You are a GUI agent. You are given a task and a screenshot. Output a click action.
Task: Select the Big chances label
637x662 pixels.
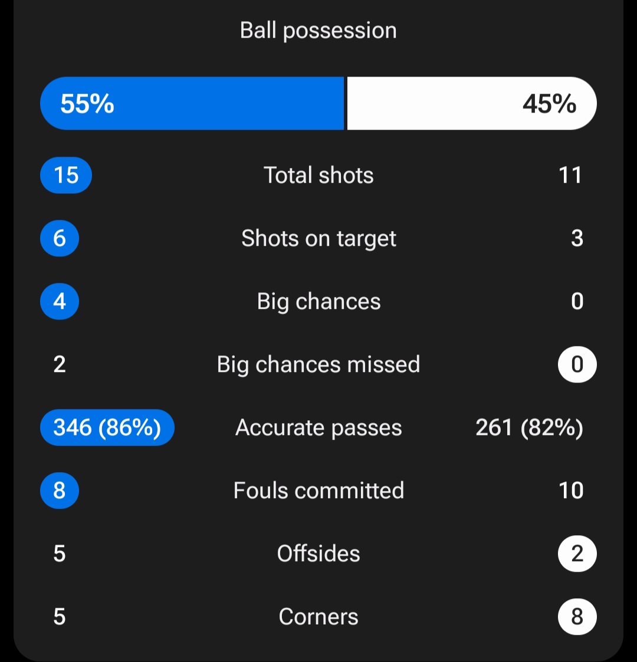click(318, 301)
